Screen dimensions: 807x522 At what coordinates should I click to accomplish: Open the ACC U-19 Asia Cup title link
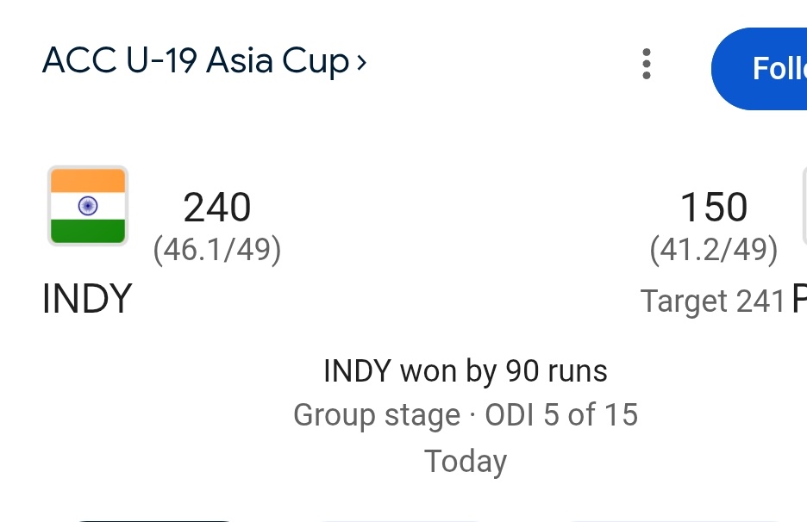click(196, 62)
